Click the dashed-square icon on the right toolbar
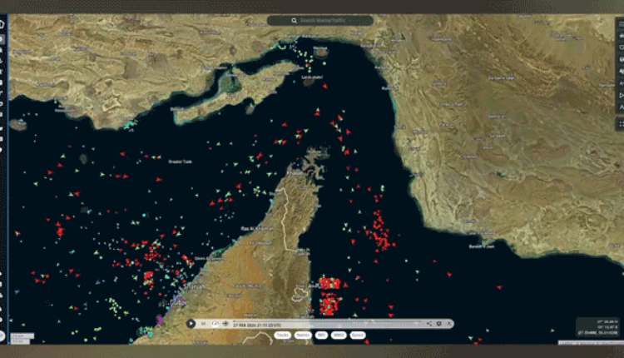The height and width of the screenshot is (358, 624). pos(620,123)
